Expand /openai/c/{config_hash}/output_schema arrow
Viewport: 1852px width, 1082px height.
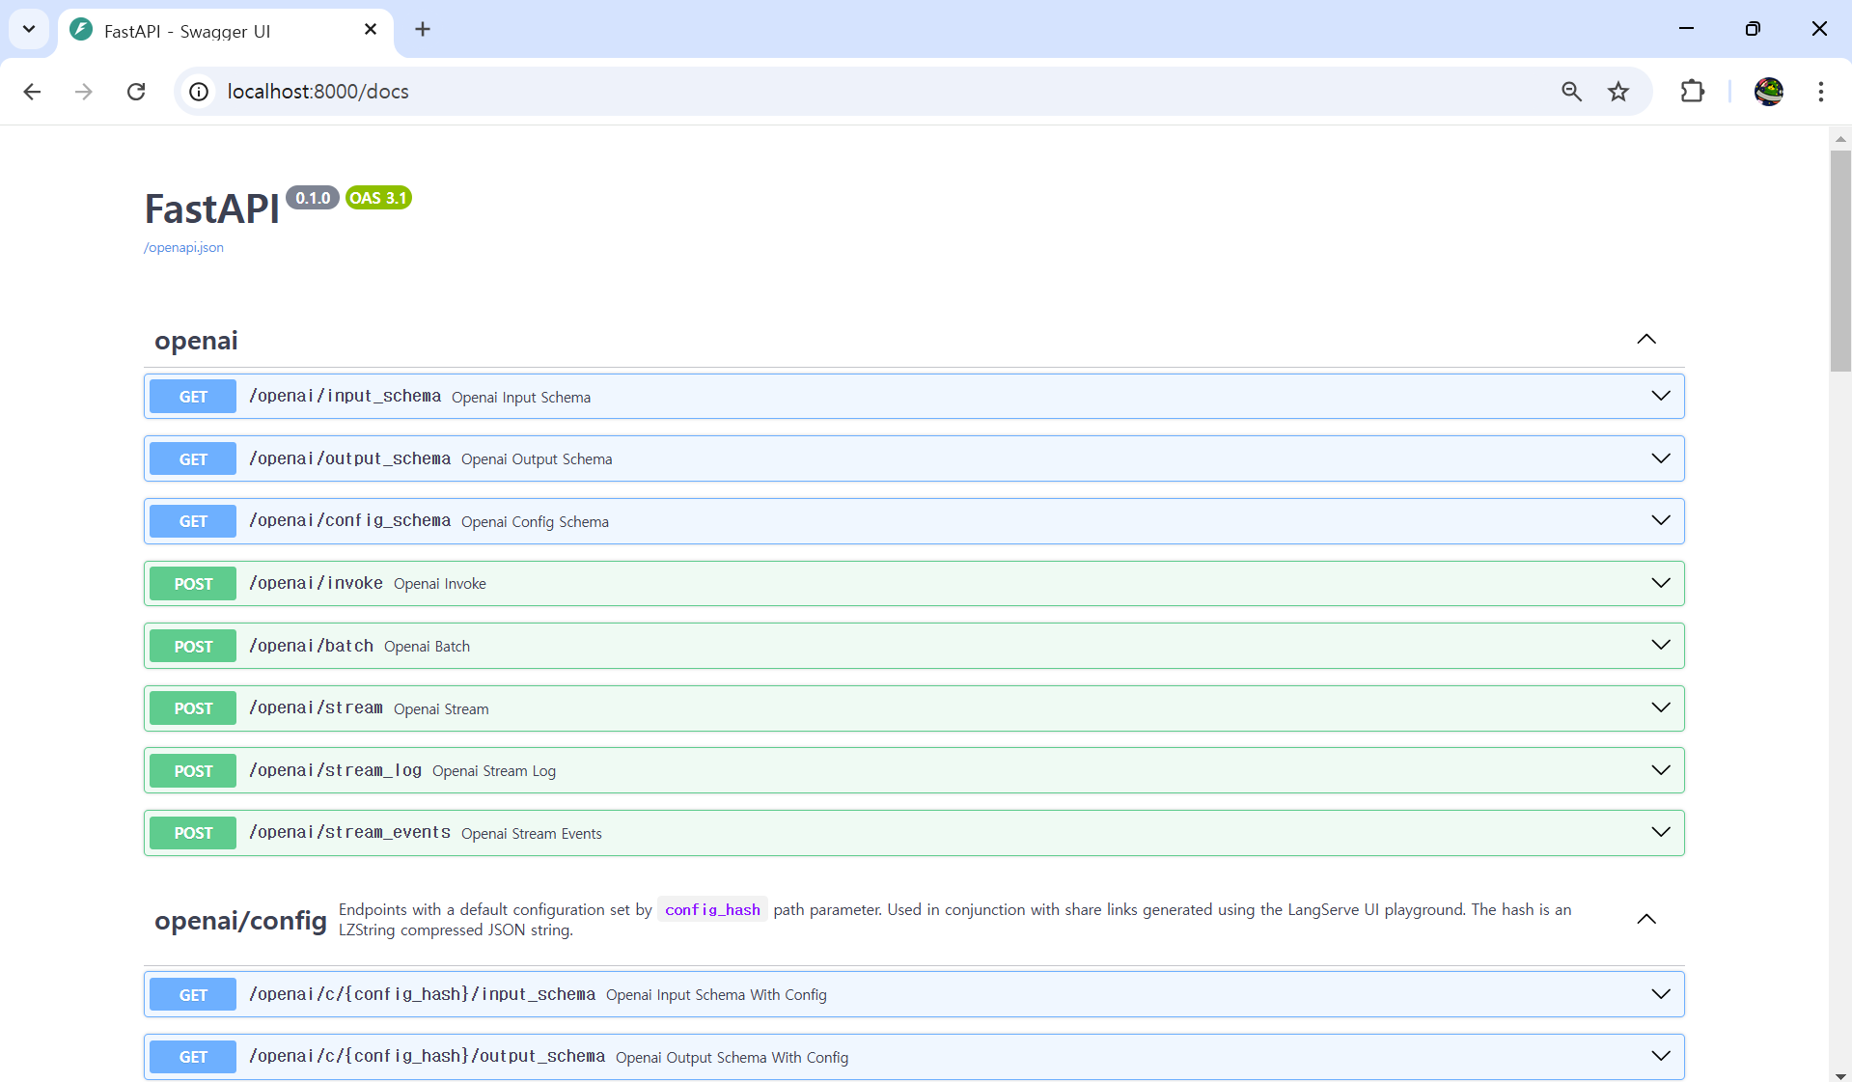tap(1661, 1057)
